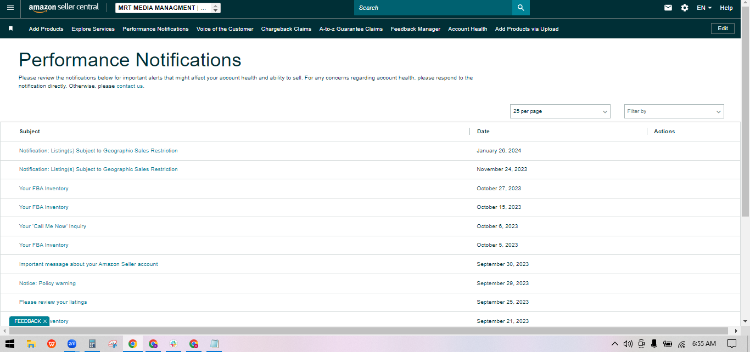Click the battery power tray icon
Viewport: 750px width, 352px height.
668,344
